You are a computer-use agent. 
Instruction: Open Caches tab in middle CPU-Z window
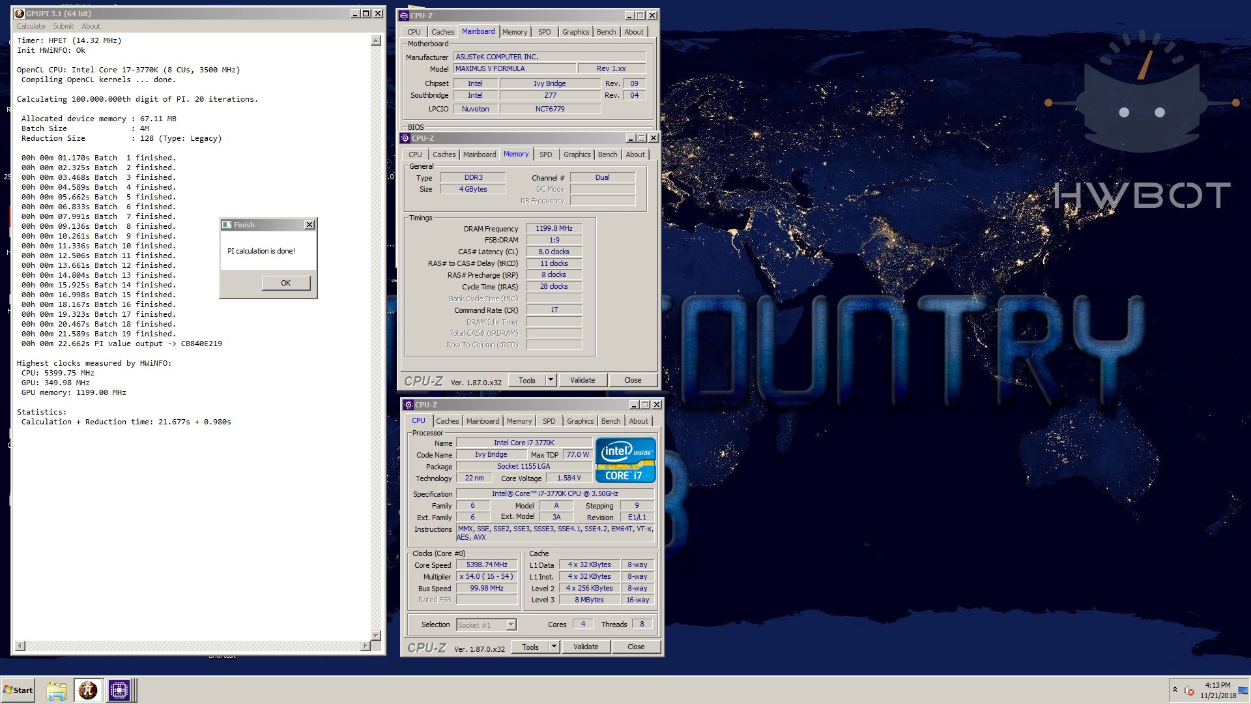(x=444, y=154)
